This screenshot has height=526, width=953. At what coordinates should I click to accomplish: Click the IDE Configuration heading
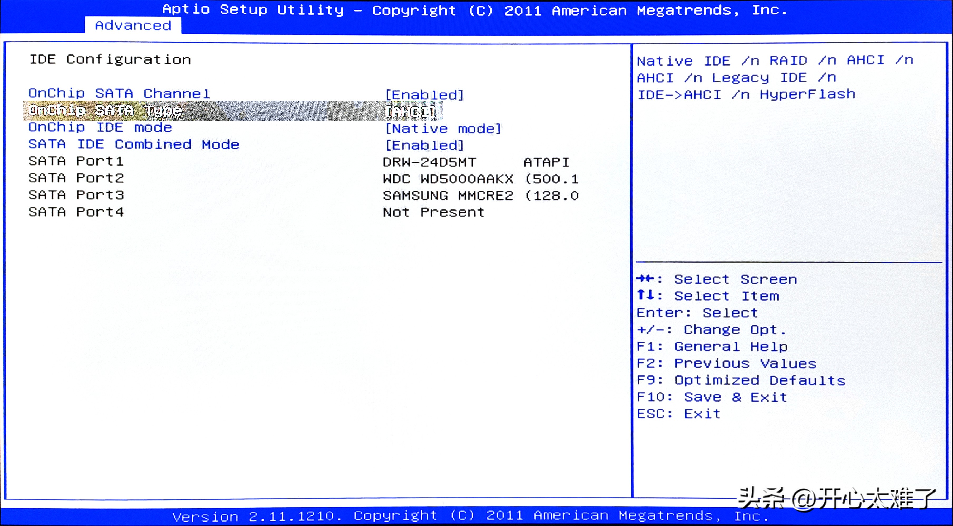coord(110,60)
